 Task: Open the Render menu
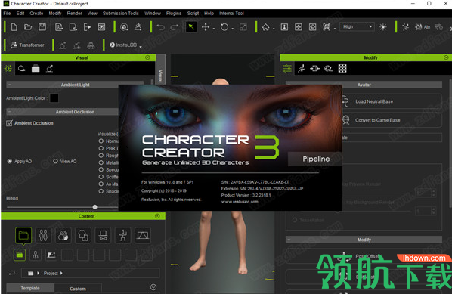click(x=74, y=14)
